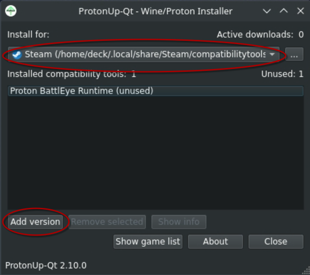
Task: Click the window title text
Action: point(155,11)
